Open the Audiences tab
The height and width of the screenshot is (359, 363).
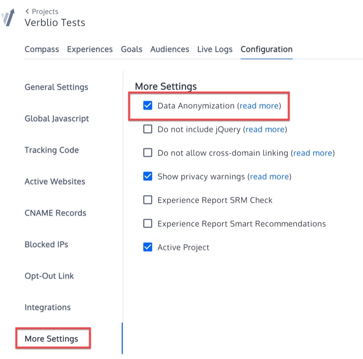(x=170, y=49)
